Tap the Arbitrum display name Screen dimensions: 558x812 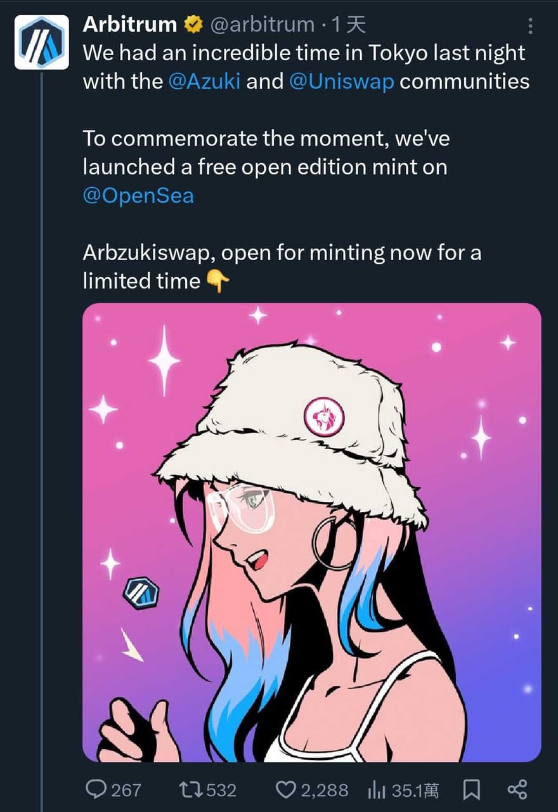coord(130,25)
